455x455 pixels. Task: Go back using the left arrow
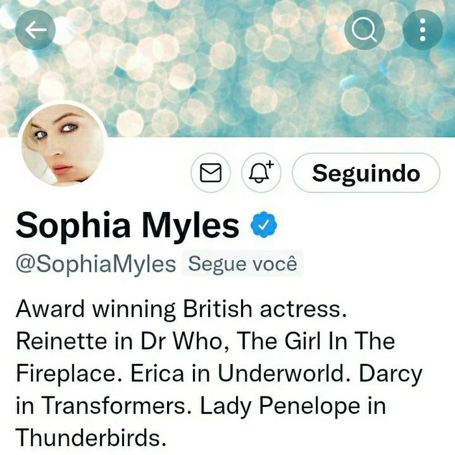pos(35,30)
